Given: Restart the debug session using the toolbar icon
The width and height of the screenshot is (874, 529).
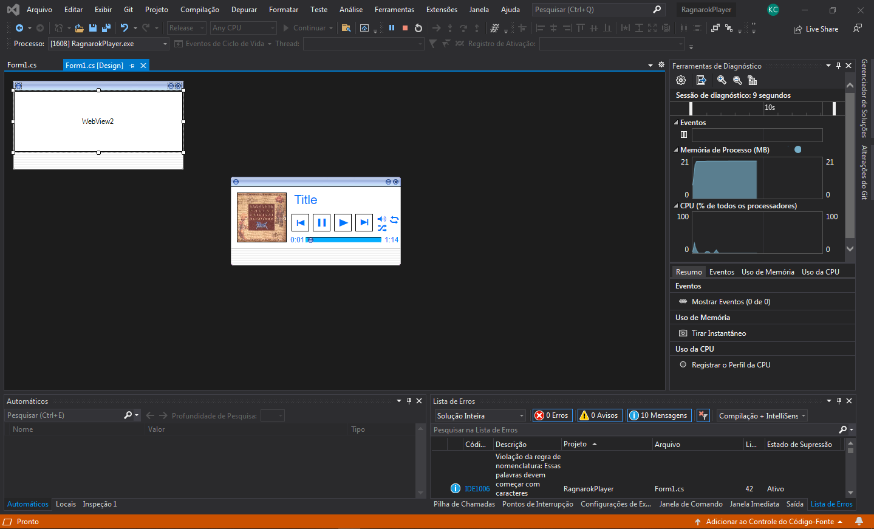Looking at the screenshot, I should pos(418,28).
